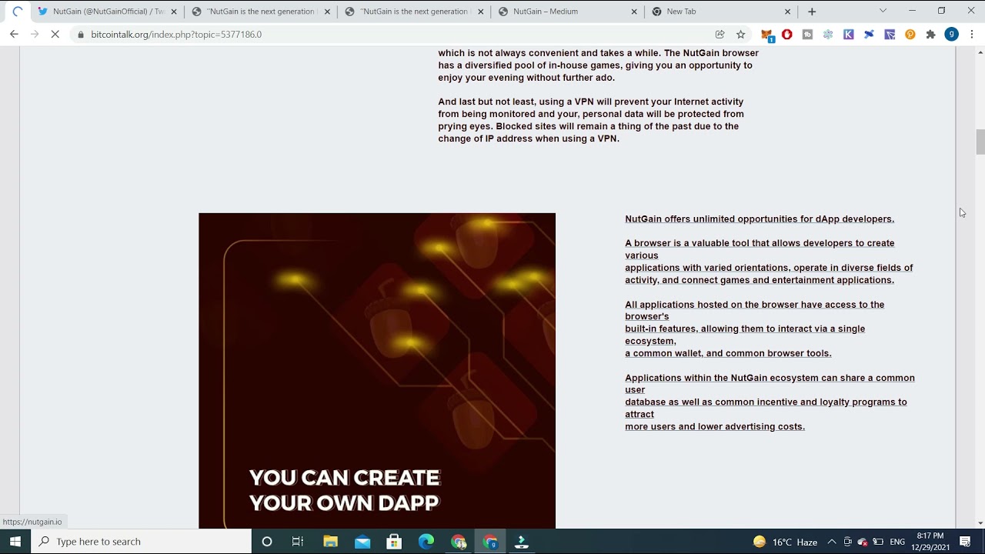Open the purple web-pattern extension icon
This screenshot has width=985, height=554.
(x=890, y=34)
